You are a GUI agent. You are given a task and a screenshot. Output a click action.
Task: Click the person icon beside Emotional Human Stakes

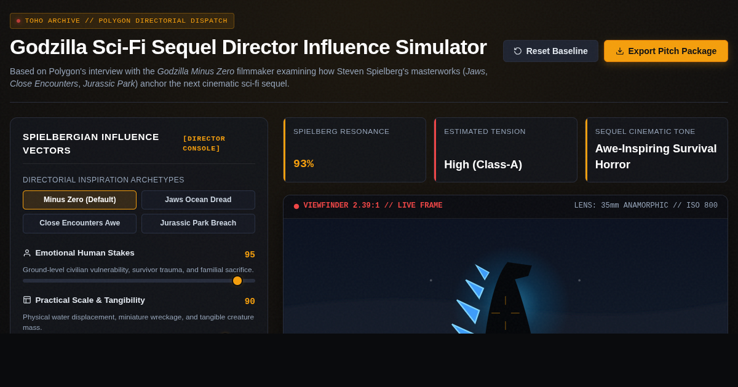27,253
